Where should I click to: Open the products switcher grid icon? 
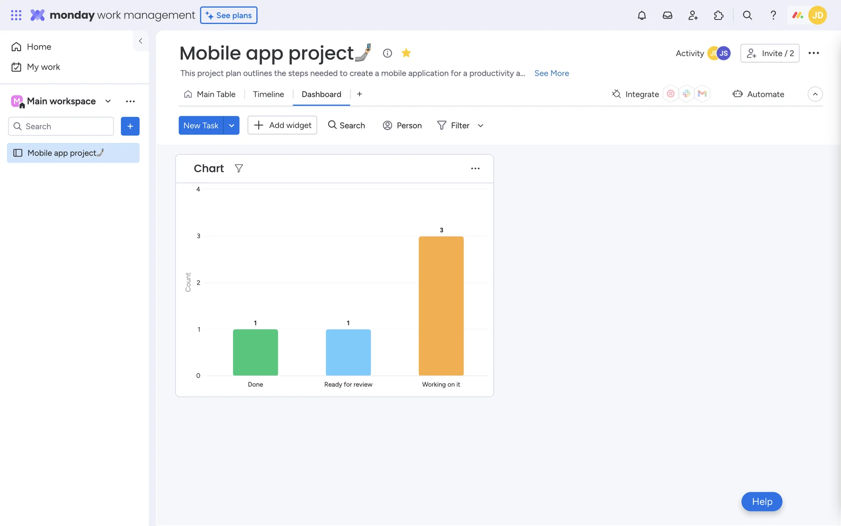16,15
